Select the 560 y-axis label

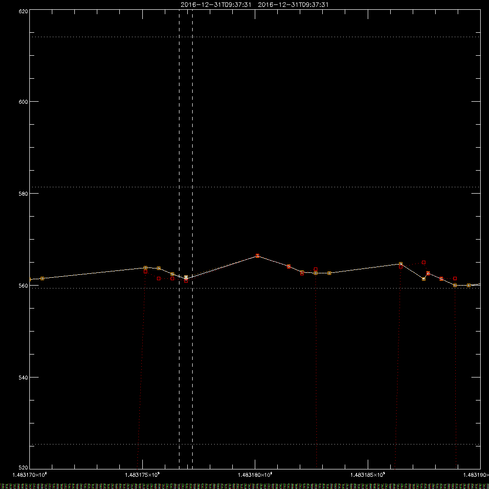click(23, 286)
